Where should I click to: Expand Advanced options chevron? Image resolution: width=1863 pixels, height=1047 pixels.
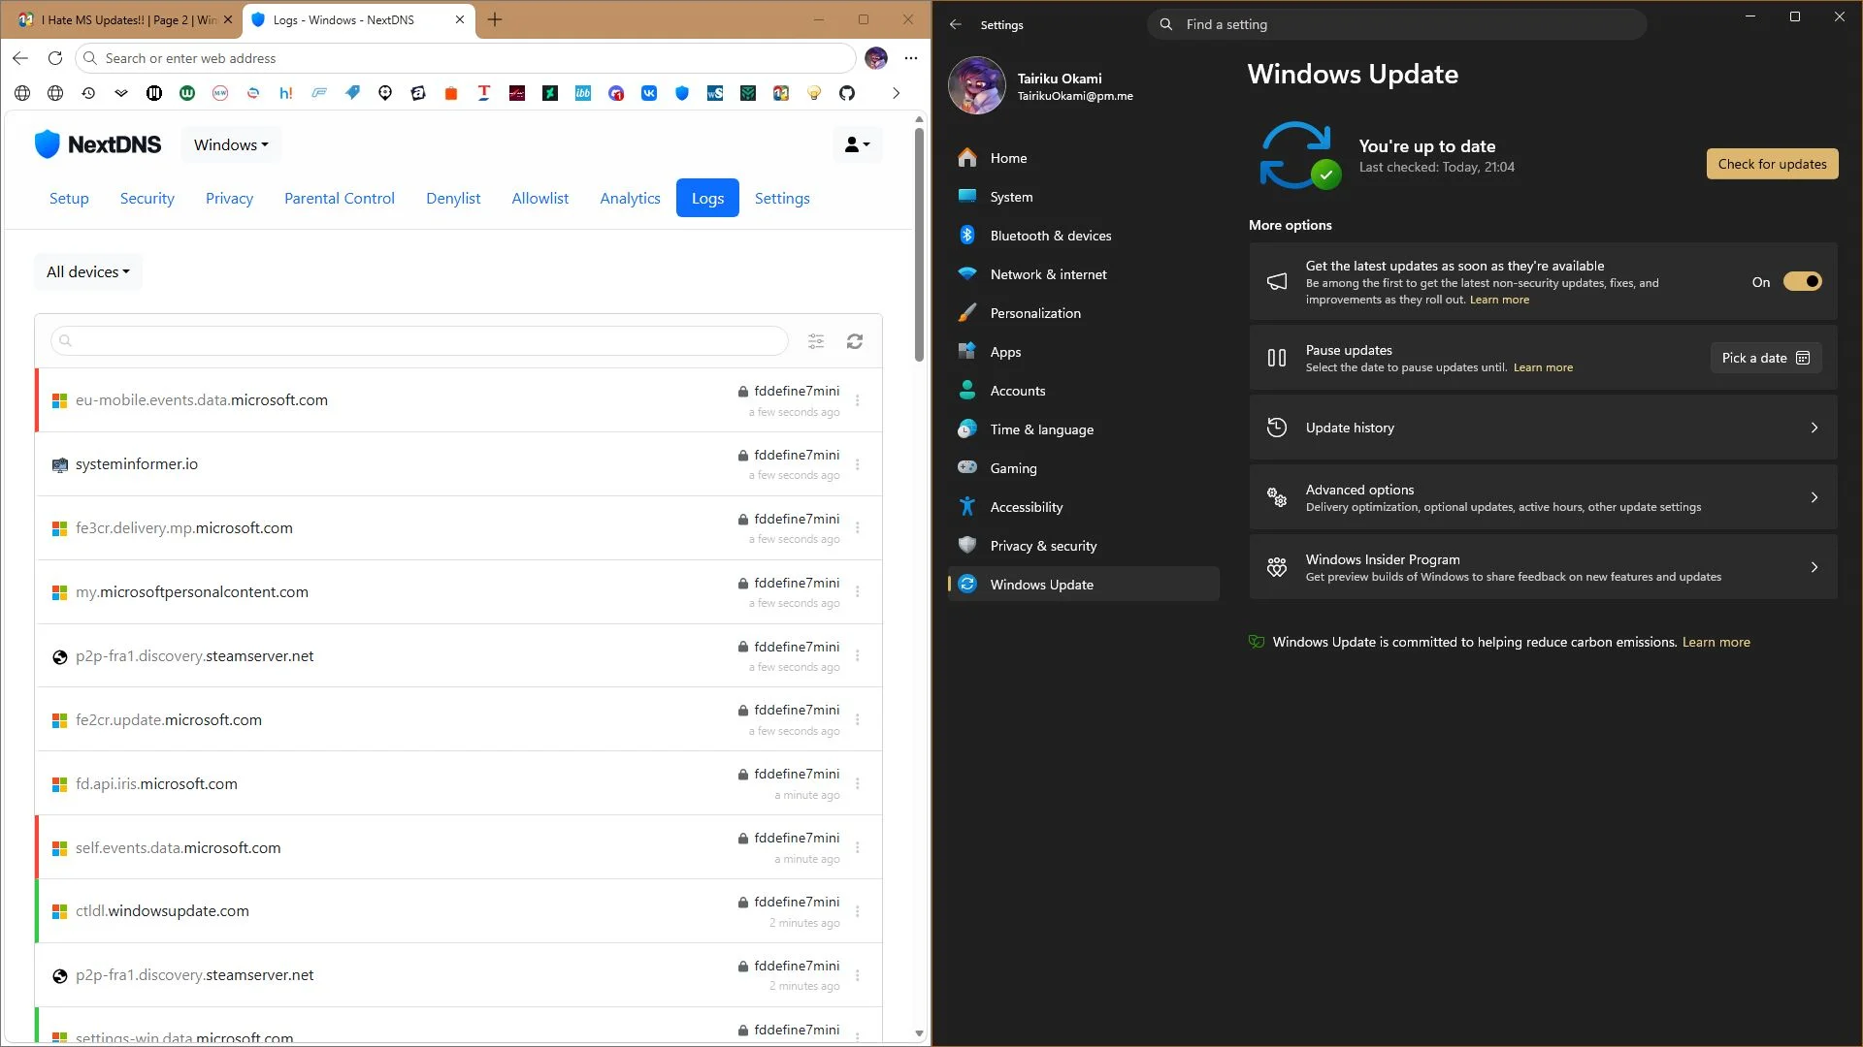[x=1814, y=497]
